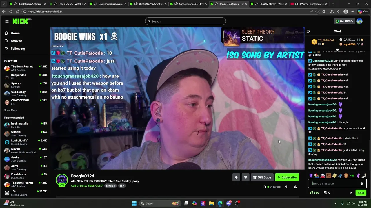371x208 pixels.
Task: Open Boogie0324 channel avatar
Action: (62, 180)
